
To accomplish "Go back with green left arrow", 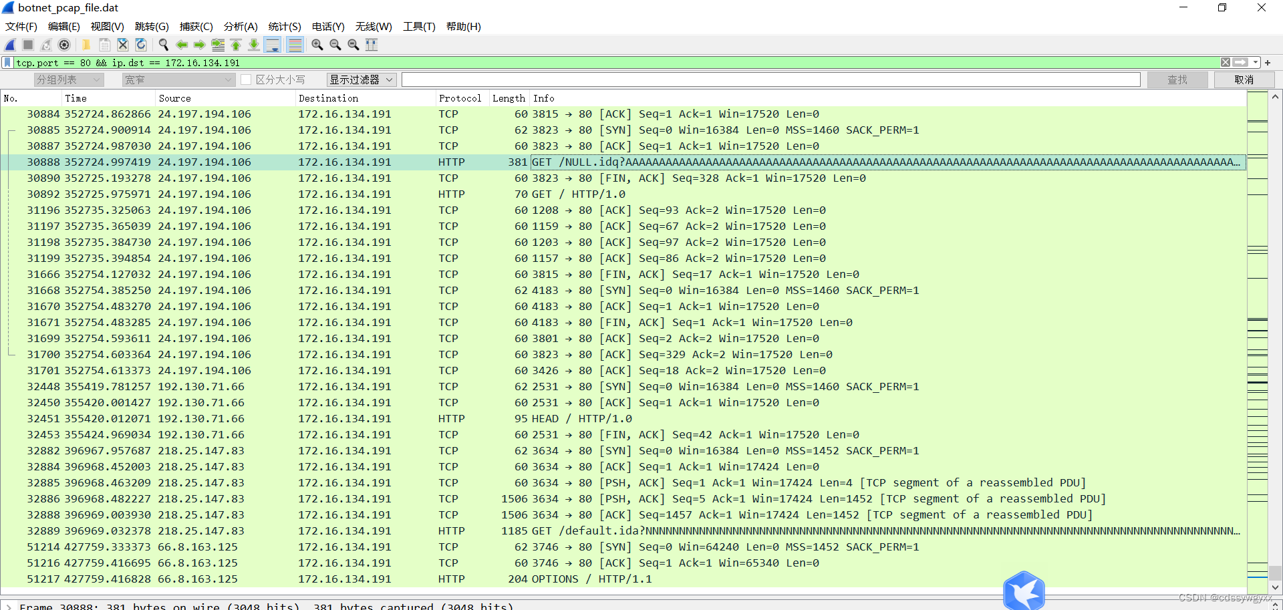I will pyautogui.click(x=181, y=45).
